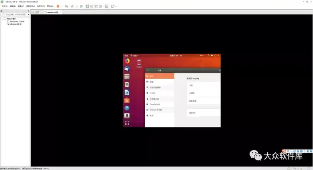The height and width of the screenshot is (170, 313).
Task: Open LibreOffice Writer from the Ubuntu dock
Action: pos(127,92)
